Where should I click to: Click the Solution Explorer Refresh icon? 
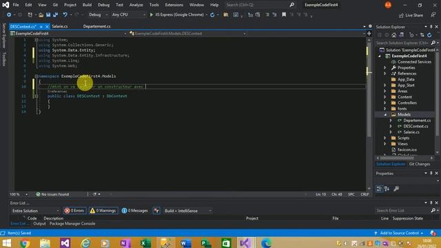pos(429,35)
